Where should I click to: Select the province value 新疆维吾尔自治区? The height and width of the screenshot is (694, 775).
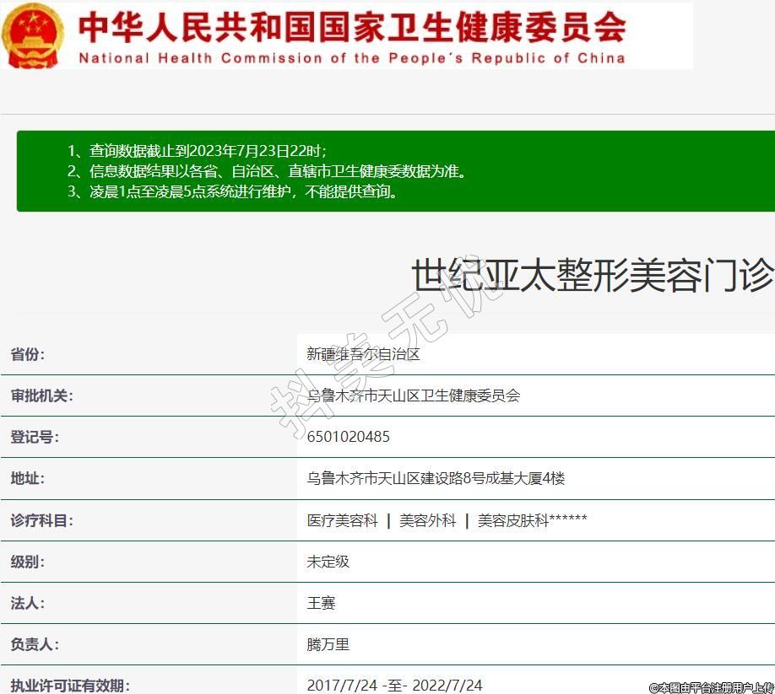(x=363, y=354)
